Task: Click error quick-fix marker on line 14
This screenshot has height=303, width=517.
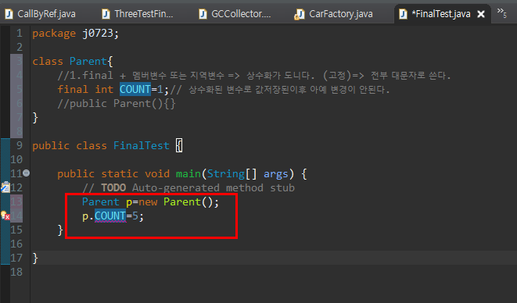Action: click(x=5, y=216)
